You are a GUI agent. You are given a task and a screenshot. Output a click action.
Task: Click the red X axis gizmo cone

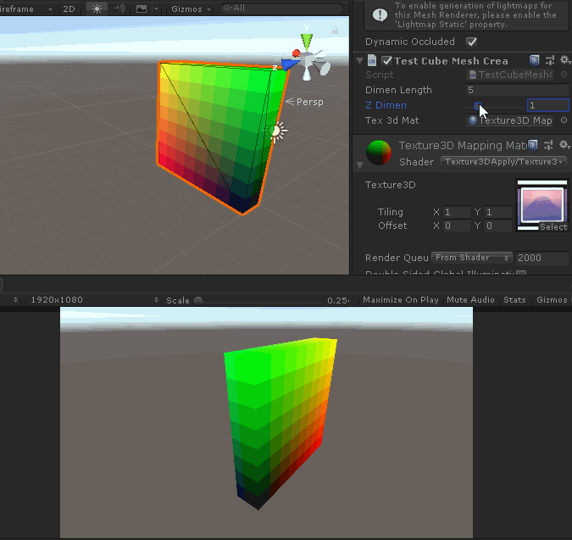click(x=297, y=53)
